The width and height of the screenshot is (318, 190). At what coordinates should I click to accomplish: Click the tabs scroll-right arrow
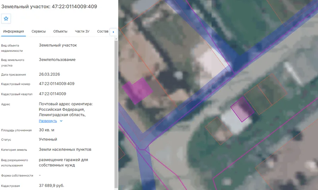click(x=113, y=32)
